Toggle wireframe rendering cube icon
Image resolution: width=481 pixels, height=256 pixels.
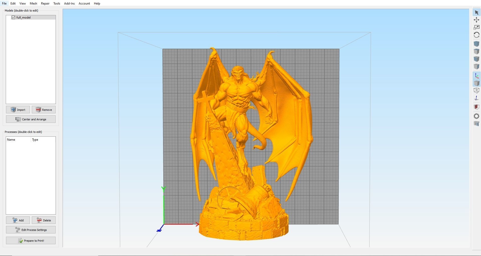click(476, 91)
